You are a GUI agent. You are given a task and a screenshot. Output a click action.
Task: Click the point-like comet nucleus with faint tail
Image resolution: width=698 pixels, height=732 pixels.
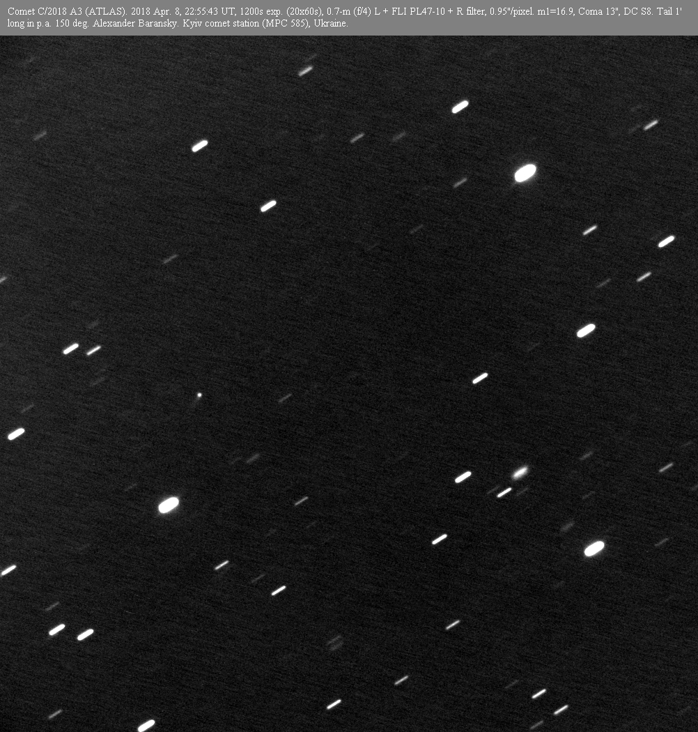click(x=199, y=395)
